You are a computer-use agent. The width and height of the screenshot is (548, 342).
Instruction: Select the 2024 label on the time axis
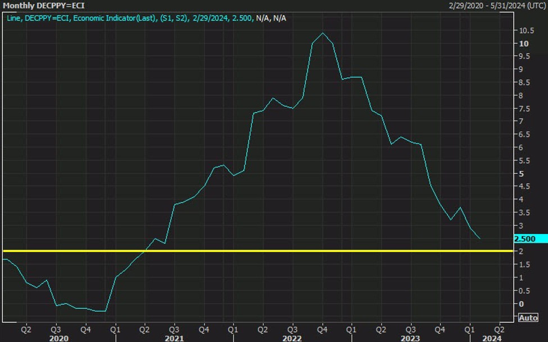tap(491, 338)
